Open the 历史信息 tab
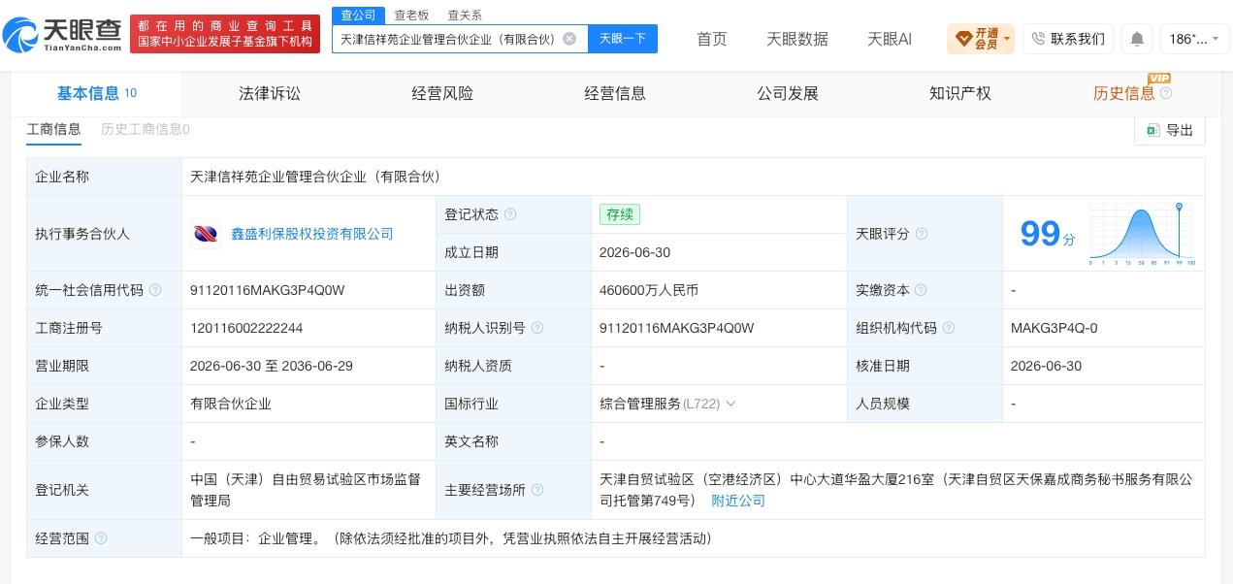The image size is (1233, 584). coord(1124,93)
